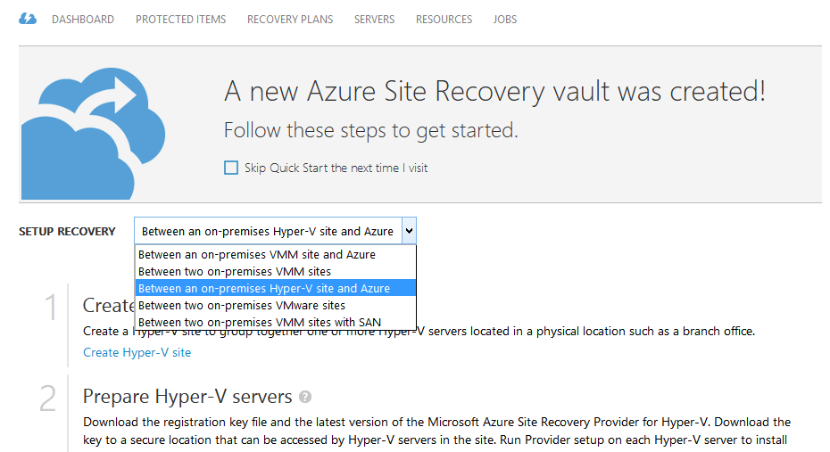830x452 pixels.
Task: Pick Between an on-premises Hyper-V site and Azure
Action: point(264,288)
